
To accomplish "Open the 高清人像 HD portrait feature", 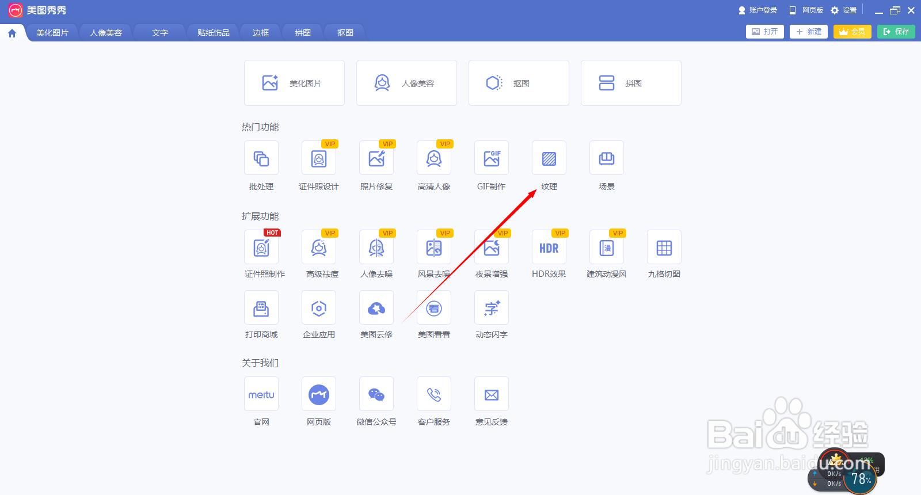I will pyautogui.click(x=434, y=158).
